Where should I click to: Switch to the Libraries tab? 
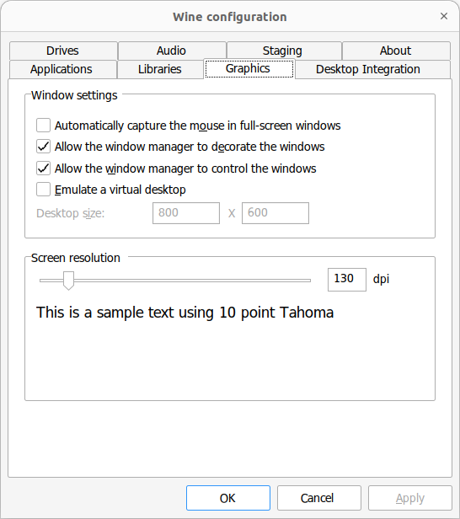coord(160,69)
